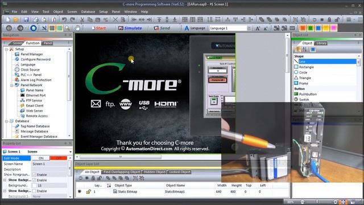Lock objects using the toolbar padlock icon

(329, 20)
